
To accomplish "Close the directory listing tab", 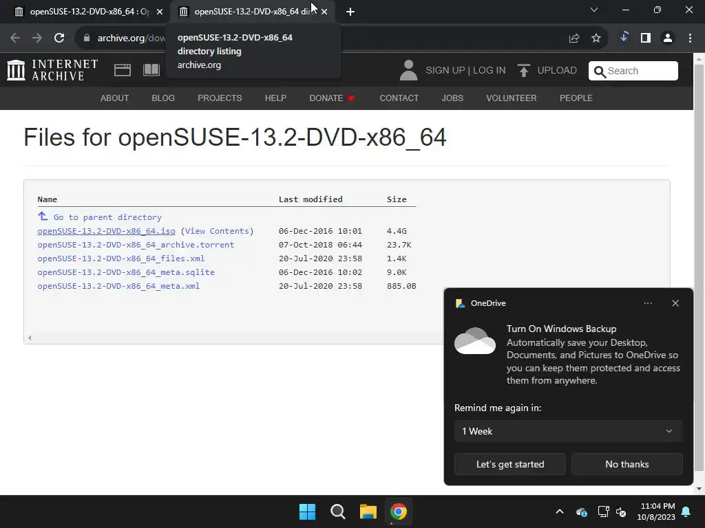I will (324, 12).
